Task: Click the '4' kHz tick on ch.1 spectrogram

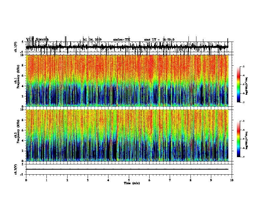Action: point(23,86)
